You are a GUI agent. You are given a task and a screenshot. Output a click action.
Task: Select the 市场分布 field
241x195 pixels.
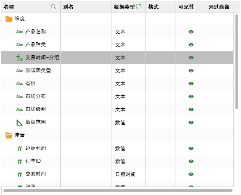coord(35,96)
